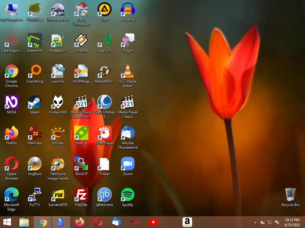Select the WinDirStat shortcut
305x228 pixels.
pos(35,12)
